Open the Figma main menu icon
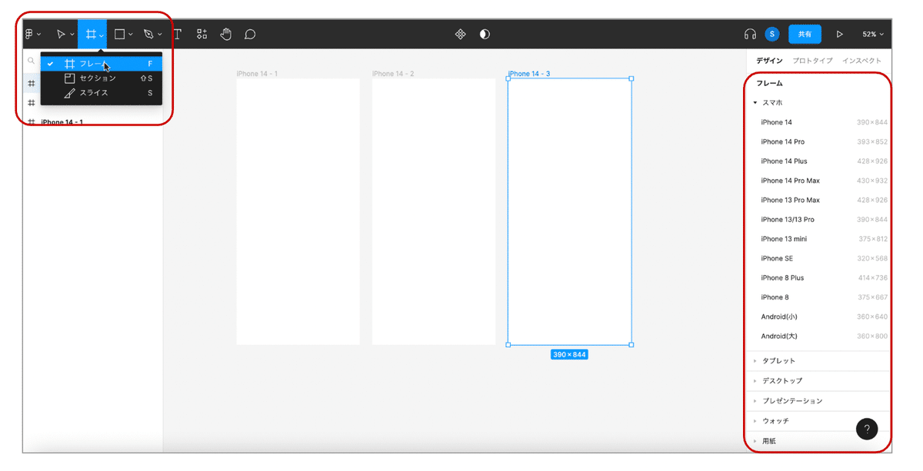 pyautogui.click(x=29, y=35)
